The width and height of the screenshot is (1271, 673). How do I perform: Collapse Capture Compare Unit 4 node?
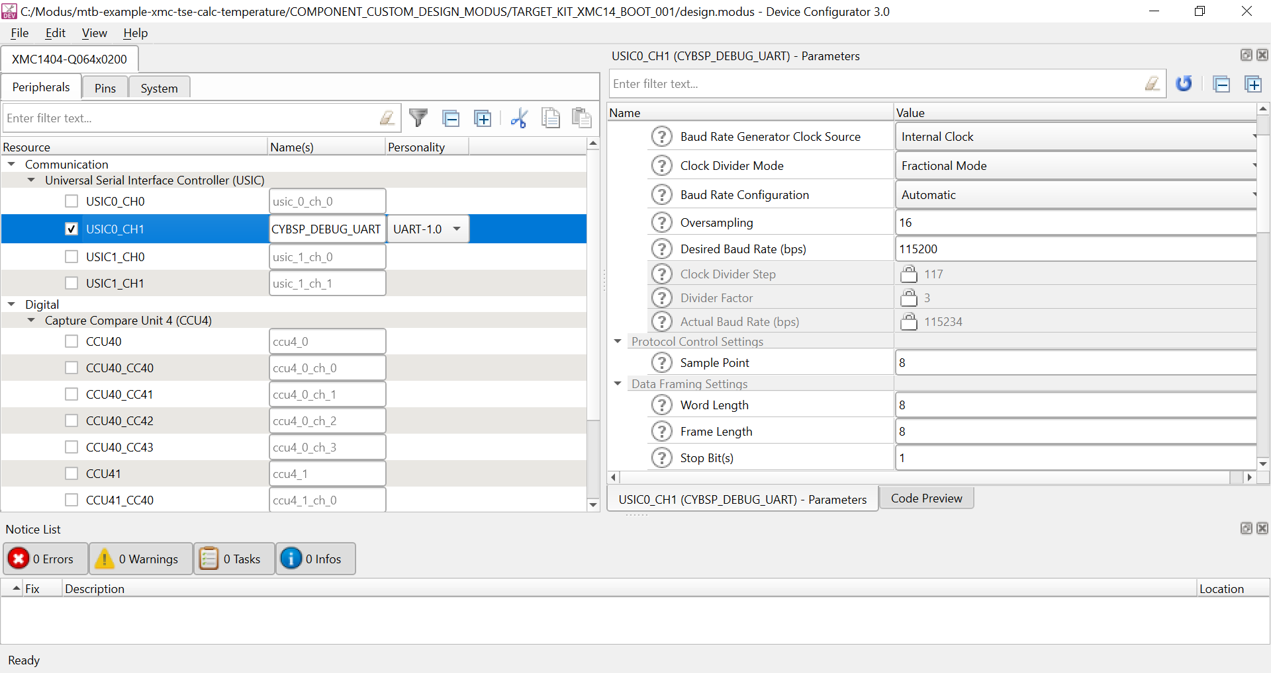coord(31,320)
